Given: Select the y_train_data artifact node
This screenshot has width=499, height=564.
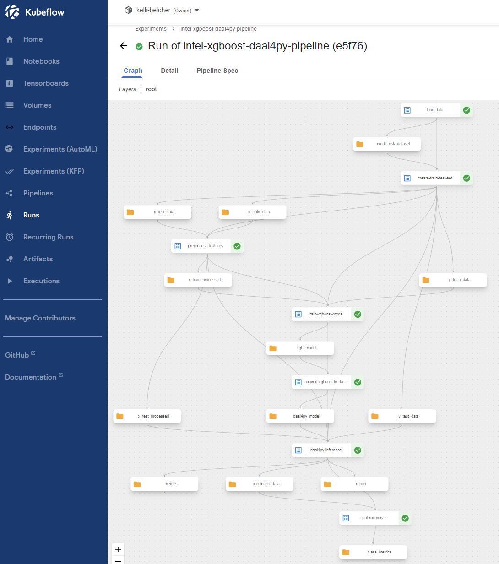Looking at the screenshot, I should [453, 280].
